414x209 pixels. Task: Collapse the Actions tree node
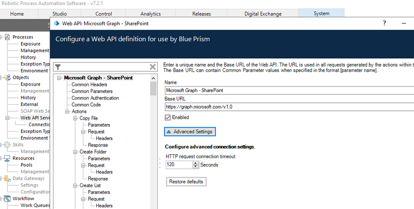(67, 112)
